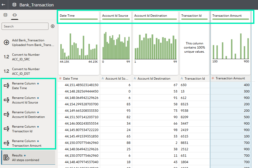The image size is (258, 168).
Task: Open the data elements panel tab
Action: click(5, 15)
